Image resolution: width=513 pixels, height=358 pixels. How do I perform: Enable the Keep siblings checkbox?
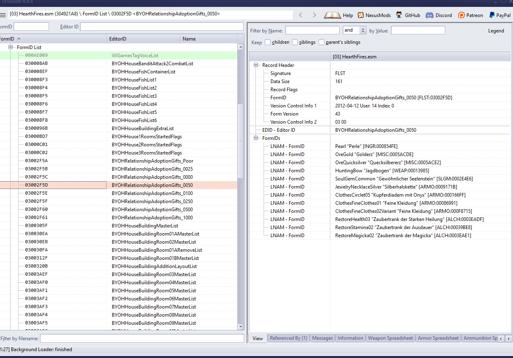pos(295,42)
